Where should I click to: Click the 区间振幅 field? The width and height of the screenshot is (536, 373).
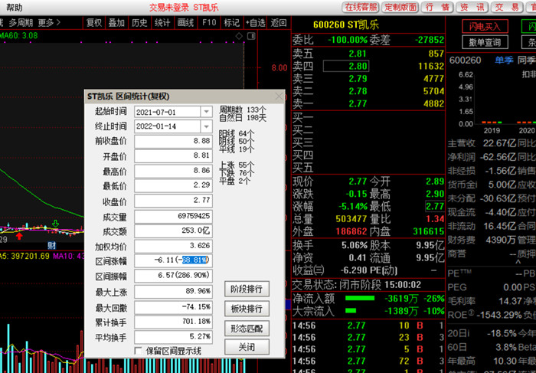click(x=173, y=276)
